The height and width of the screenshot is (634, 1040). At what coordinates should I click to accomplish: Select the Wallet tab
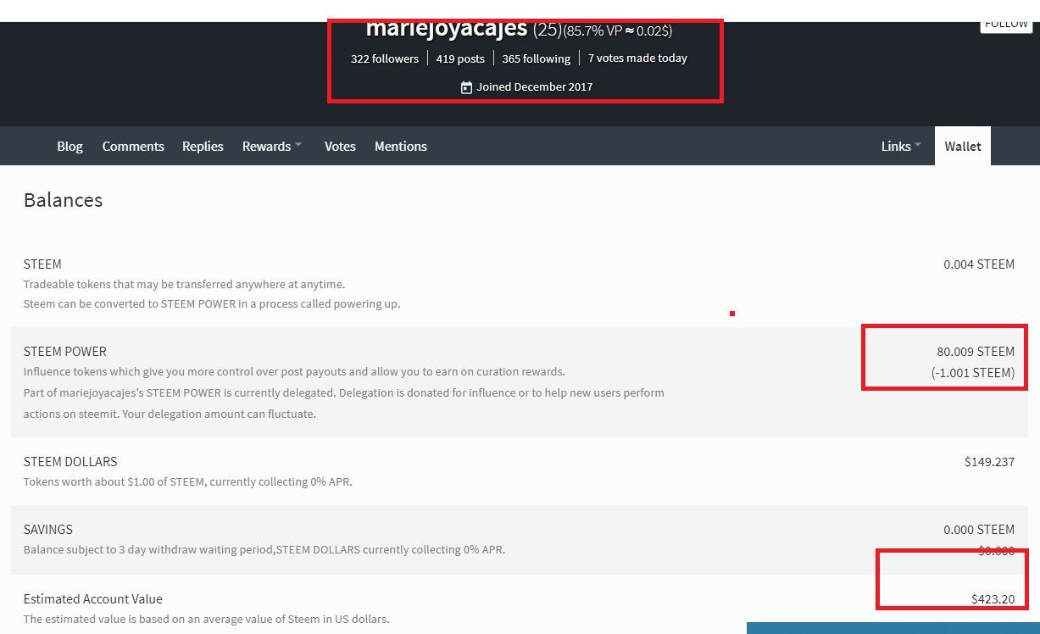[x=963, y=146]
